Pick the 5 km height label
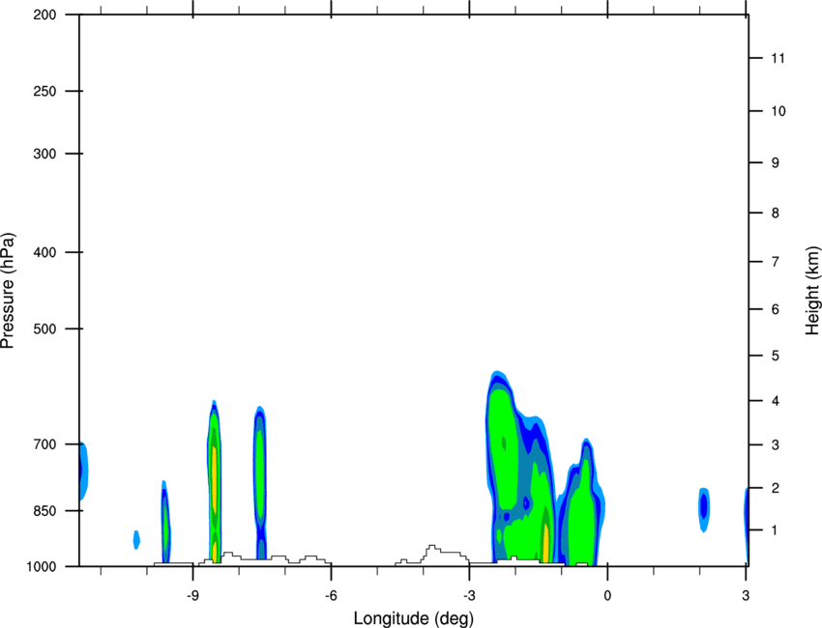Viewport: 822px width, 628px height. 775,357
